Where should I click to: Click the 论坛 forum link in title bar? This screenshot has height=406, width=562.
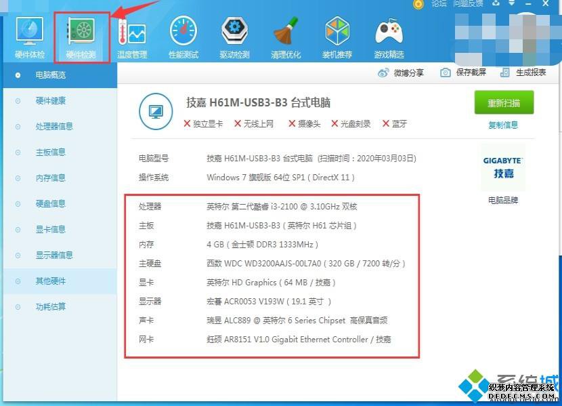point(439,3)
